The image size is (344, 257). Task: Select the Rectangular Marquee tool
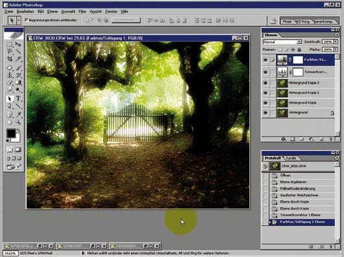point(10,45)
